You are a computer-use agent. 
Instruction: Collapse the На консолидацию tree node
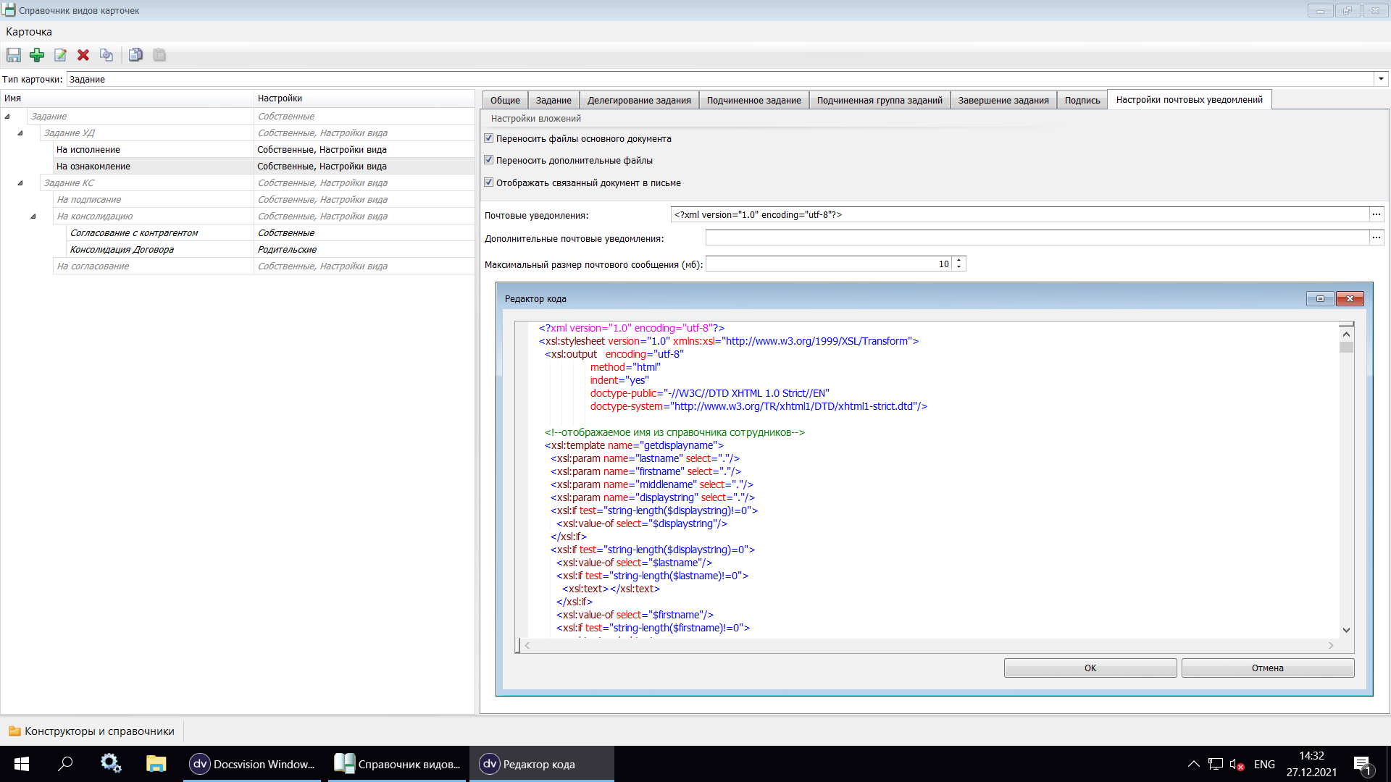(x=33, y=216)
